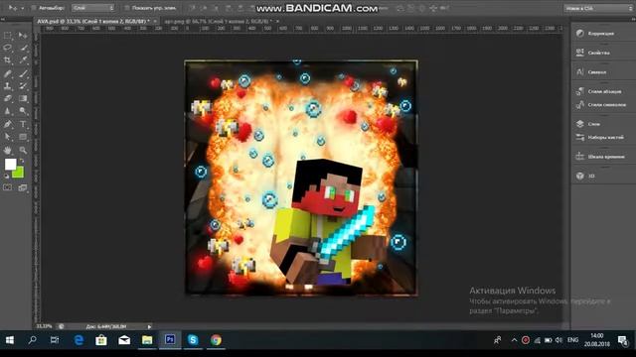Select the Blur/Sharpen tool

click(8, 111)
